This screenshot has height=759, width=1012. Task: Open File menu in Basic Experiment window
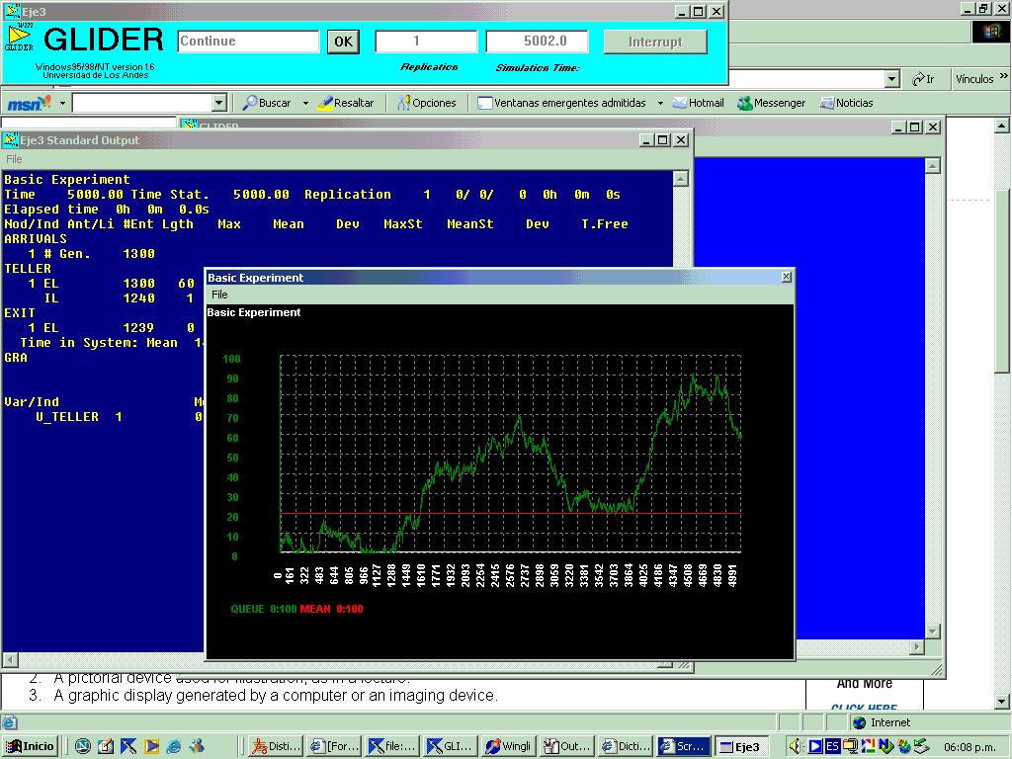pyautogui.click(x=219, y=295)
